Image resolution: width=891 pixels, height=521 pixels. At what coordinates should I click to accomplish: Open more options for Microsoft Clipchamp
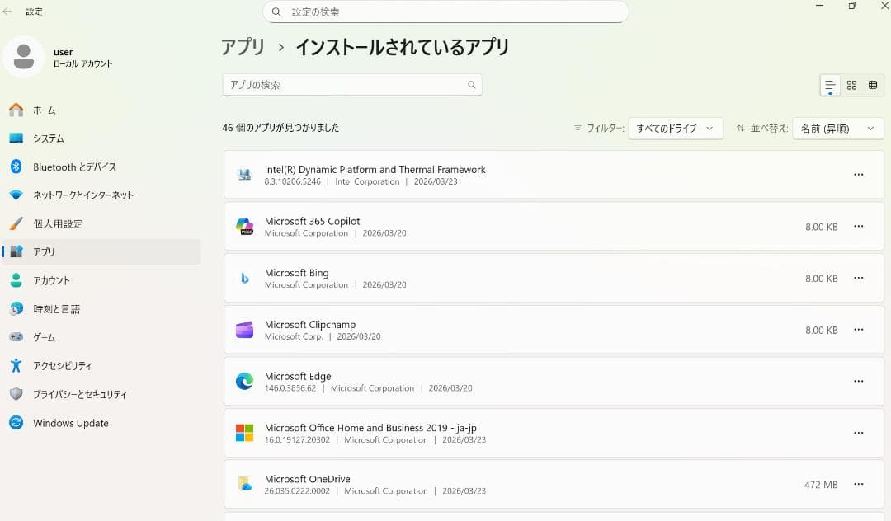(x=858, y=330)
